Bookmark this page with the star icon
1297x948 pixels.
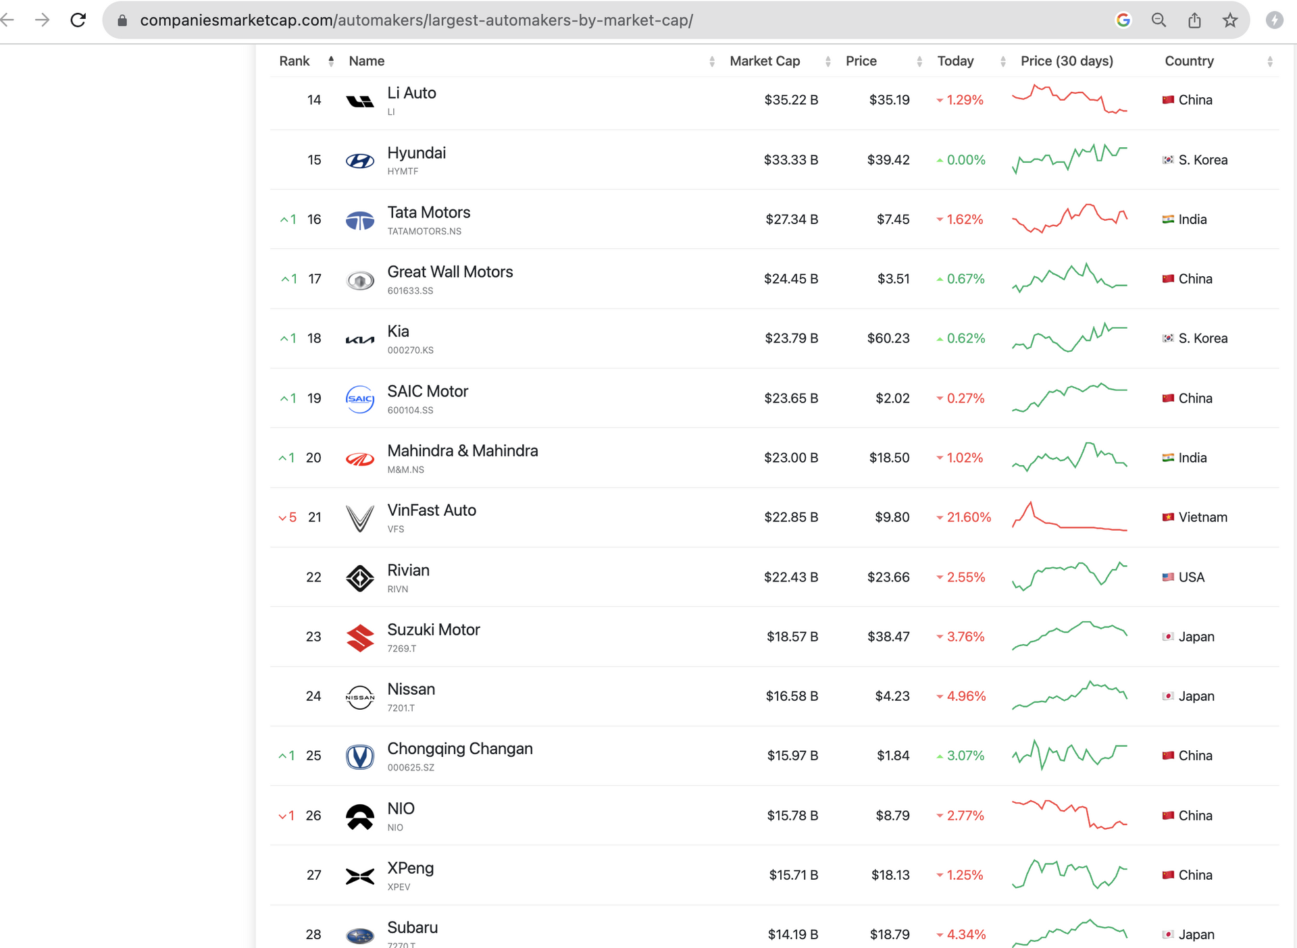click(x=1230, y=20)
